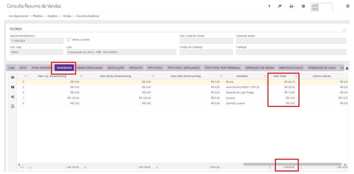Sort by Valor Líq. Showrooming header
This screenshot has width=354, height=174.
[52, 76]
